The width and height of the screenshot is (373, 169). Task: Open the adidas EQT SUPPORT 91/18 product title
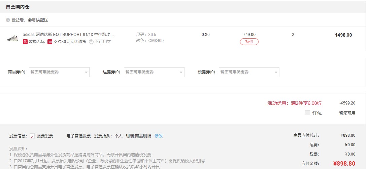pyautogui.click(x=69, y=34)
